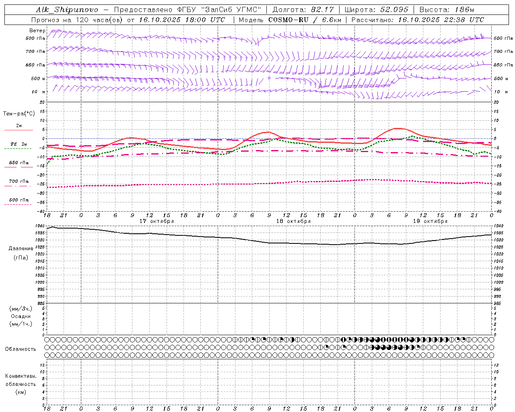Click the calculation time 16.10.2025 22:38 UTC
Screen dimensions: 515x412
tap(441, 20)
